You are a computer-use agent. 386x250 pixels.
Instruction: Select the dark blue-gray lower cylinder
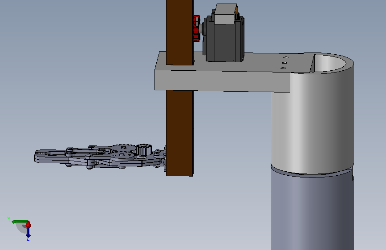point(313,212)
